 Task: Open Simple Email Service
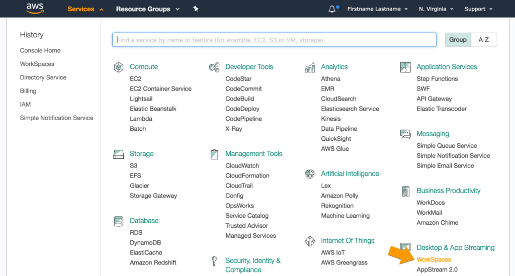pyautogui.click(x=445, y=166)
